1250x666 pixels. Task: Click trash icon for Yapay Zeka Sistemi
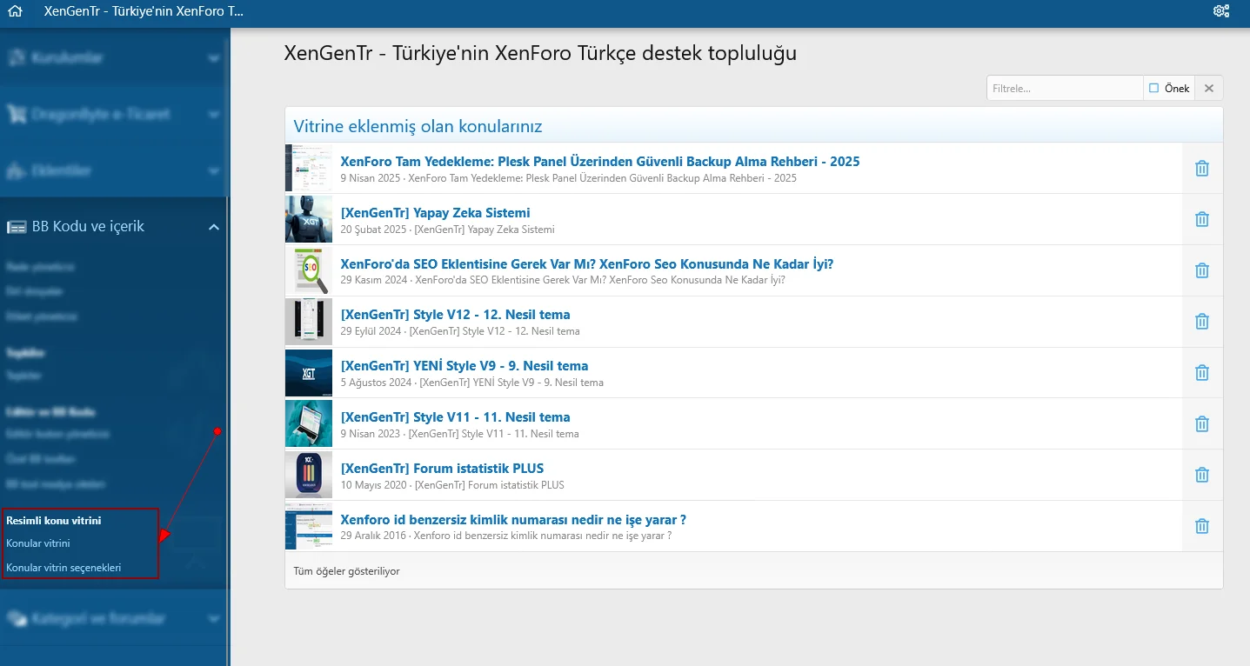pos(1201,220)
